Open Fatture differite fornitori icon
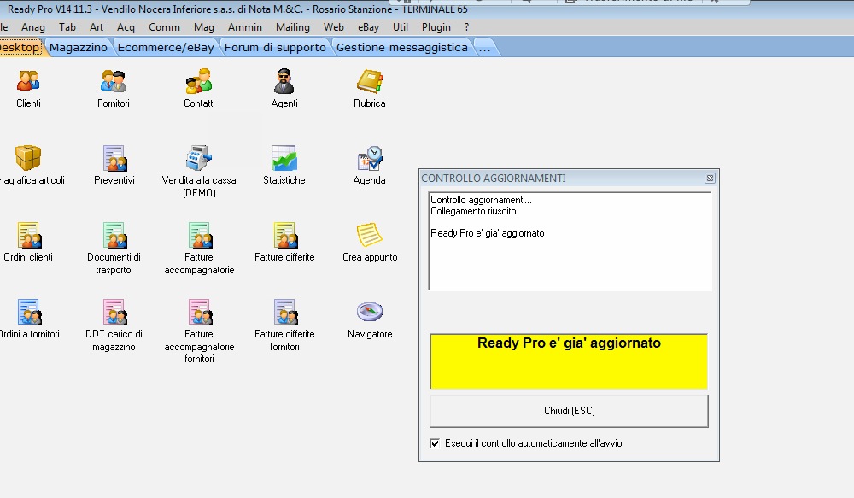 coord(284,312)
